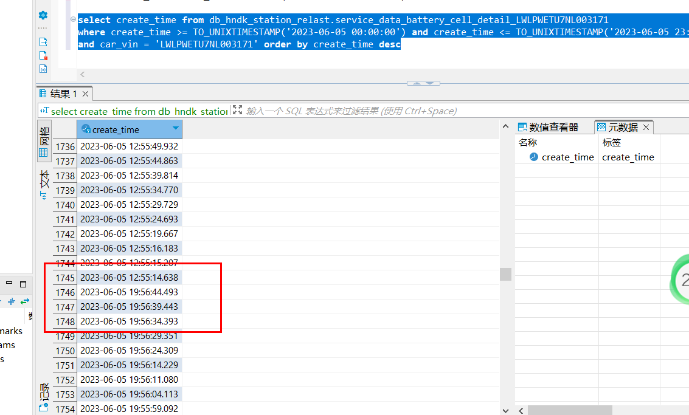Click the green plus button in bottom-left panel

12,301
